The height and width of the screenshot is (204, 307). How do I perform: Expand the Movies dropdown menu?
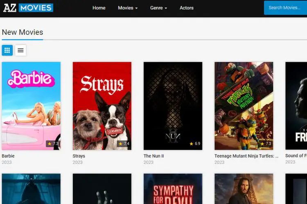click(128, 8)
